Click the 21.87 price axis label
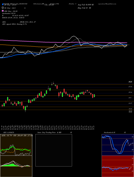Image resolution: width=134 pixels, height=177 pixels. pyautogui.click(x=130, y=103)
